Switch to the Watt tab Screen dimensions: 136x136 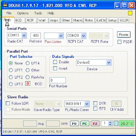(43, 20)
